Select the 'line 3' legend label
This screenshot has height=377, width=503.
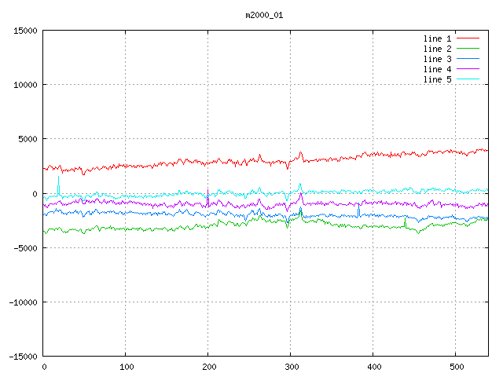point(437,59)
